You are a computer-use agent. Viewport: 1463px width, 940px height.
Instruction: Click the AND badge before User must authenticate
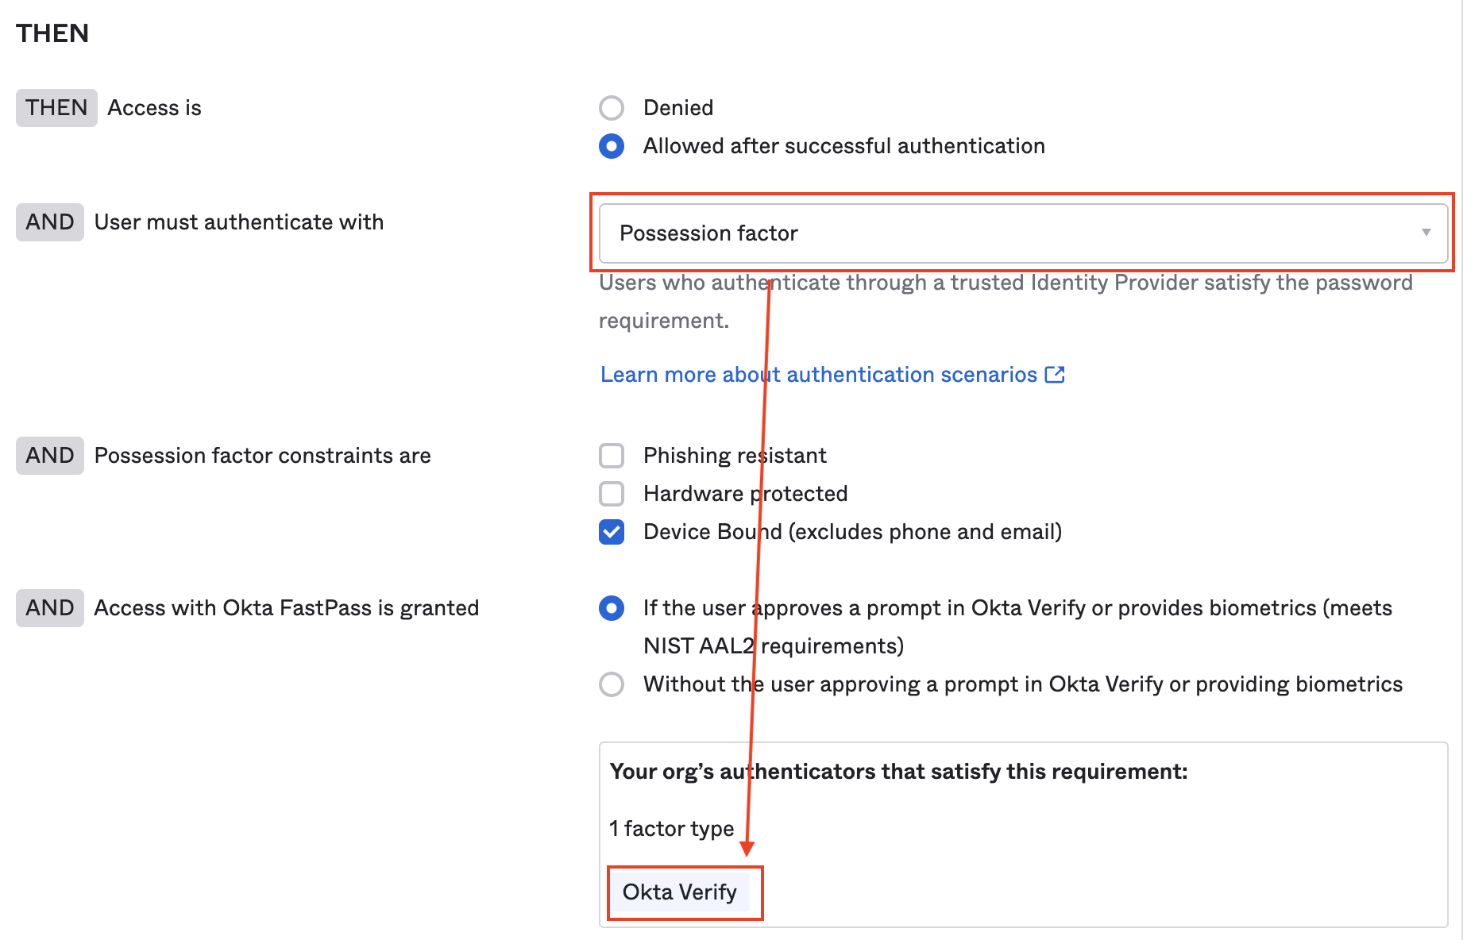tap(50, 222)
